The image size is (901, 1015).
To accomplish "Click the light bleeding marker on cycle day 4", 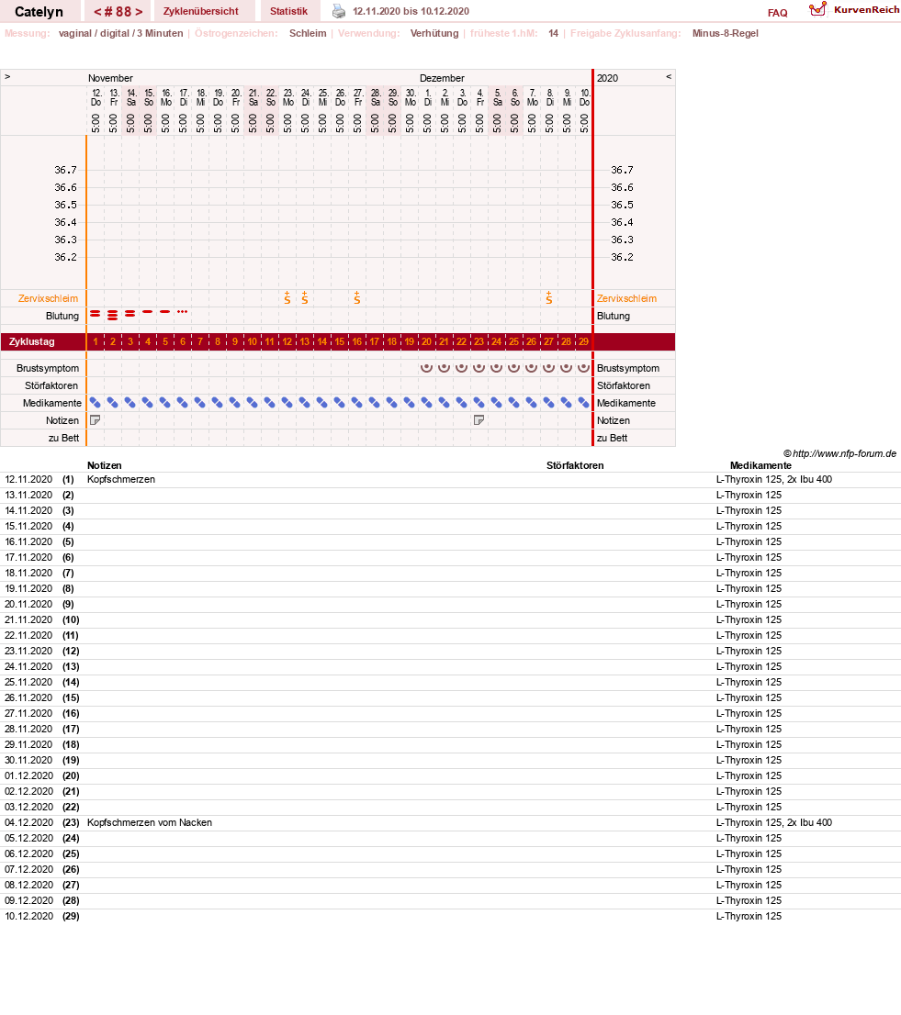I will coord(148,312).
